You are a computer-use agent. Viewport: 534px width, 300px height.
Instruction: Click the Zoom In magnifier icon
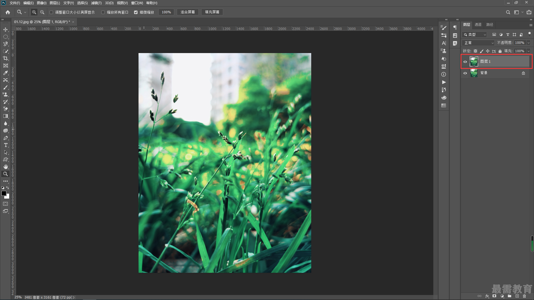coord(34,12)
